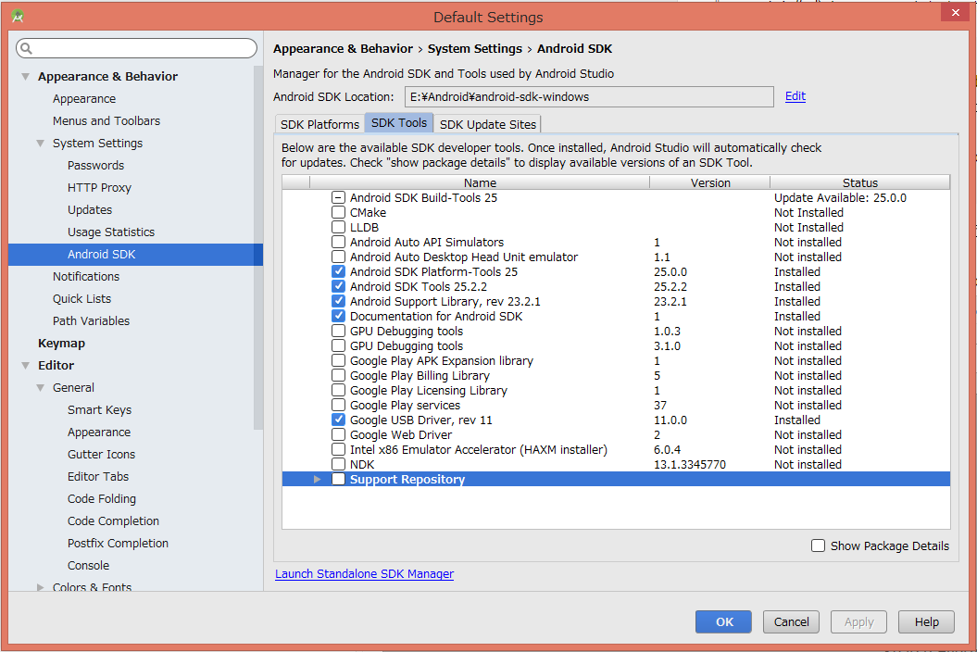Select Passwords in System Settings
This screenshot has width=977, height=652.
96,165
